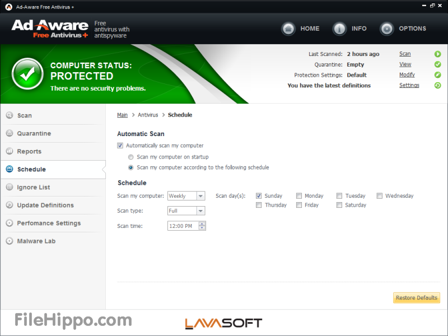Increase scan time with the up arrow
Screen dimensions: 448x336
pos(202,223)
